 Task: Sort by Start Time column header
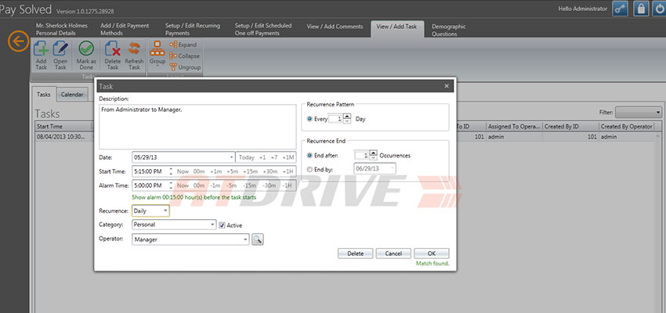pos(63,127)
